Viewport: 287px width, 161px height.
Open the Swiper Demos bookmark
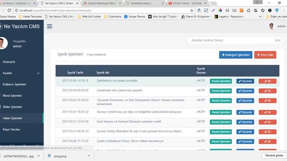pyautogui.click(x=135, y=17)
